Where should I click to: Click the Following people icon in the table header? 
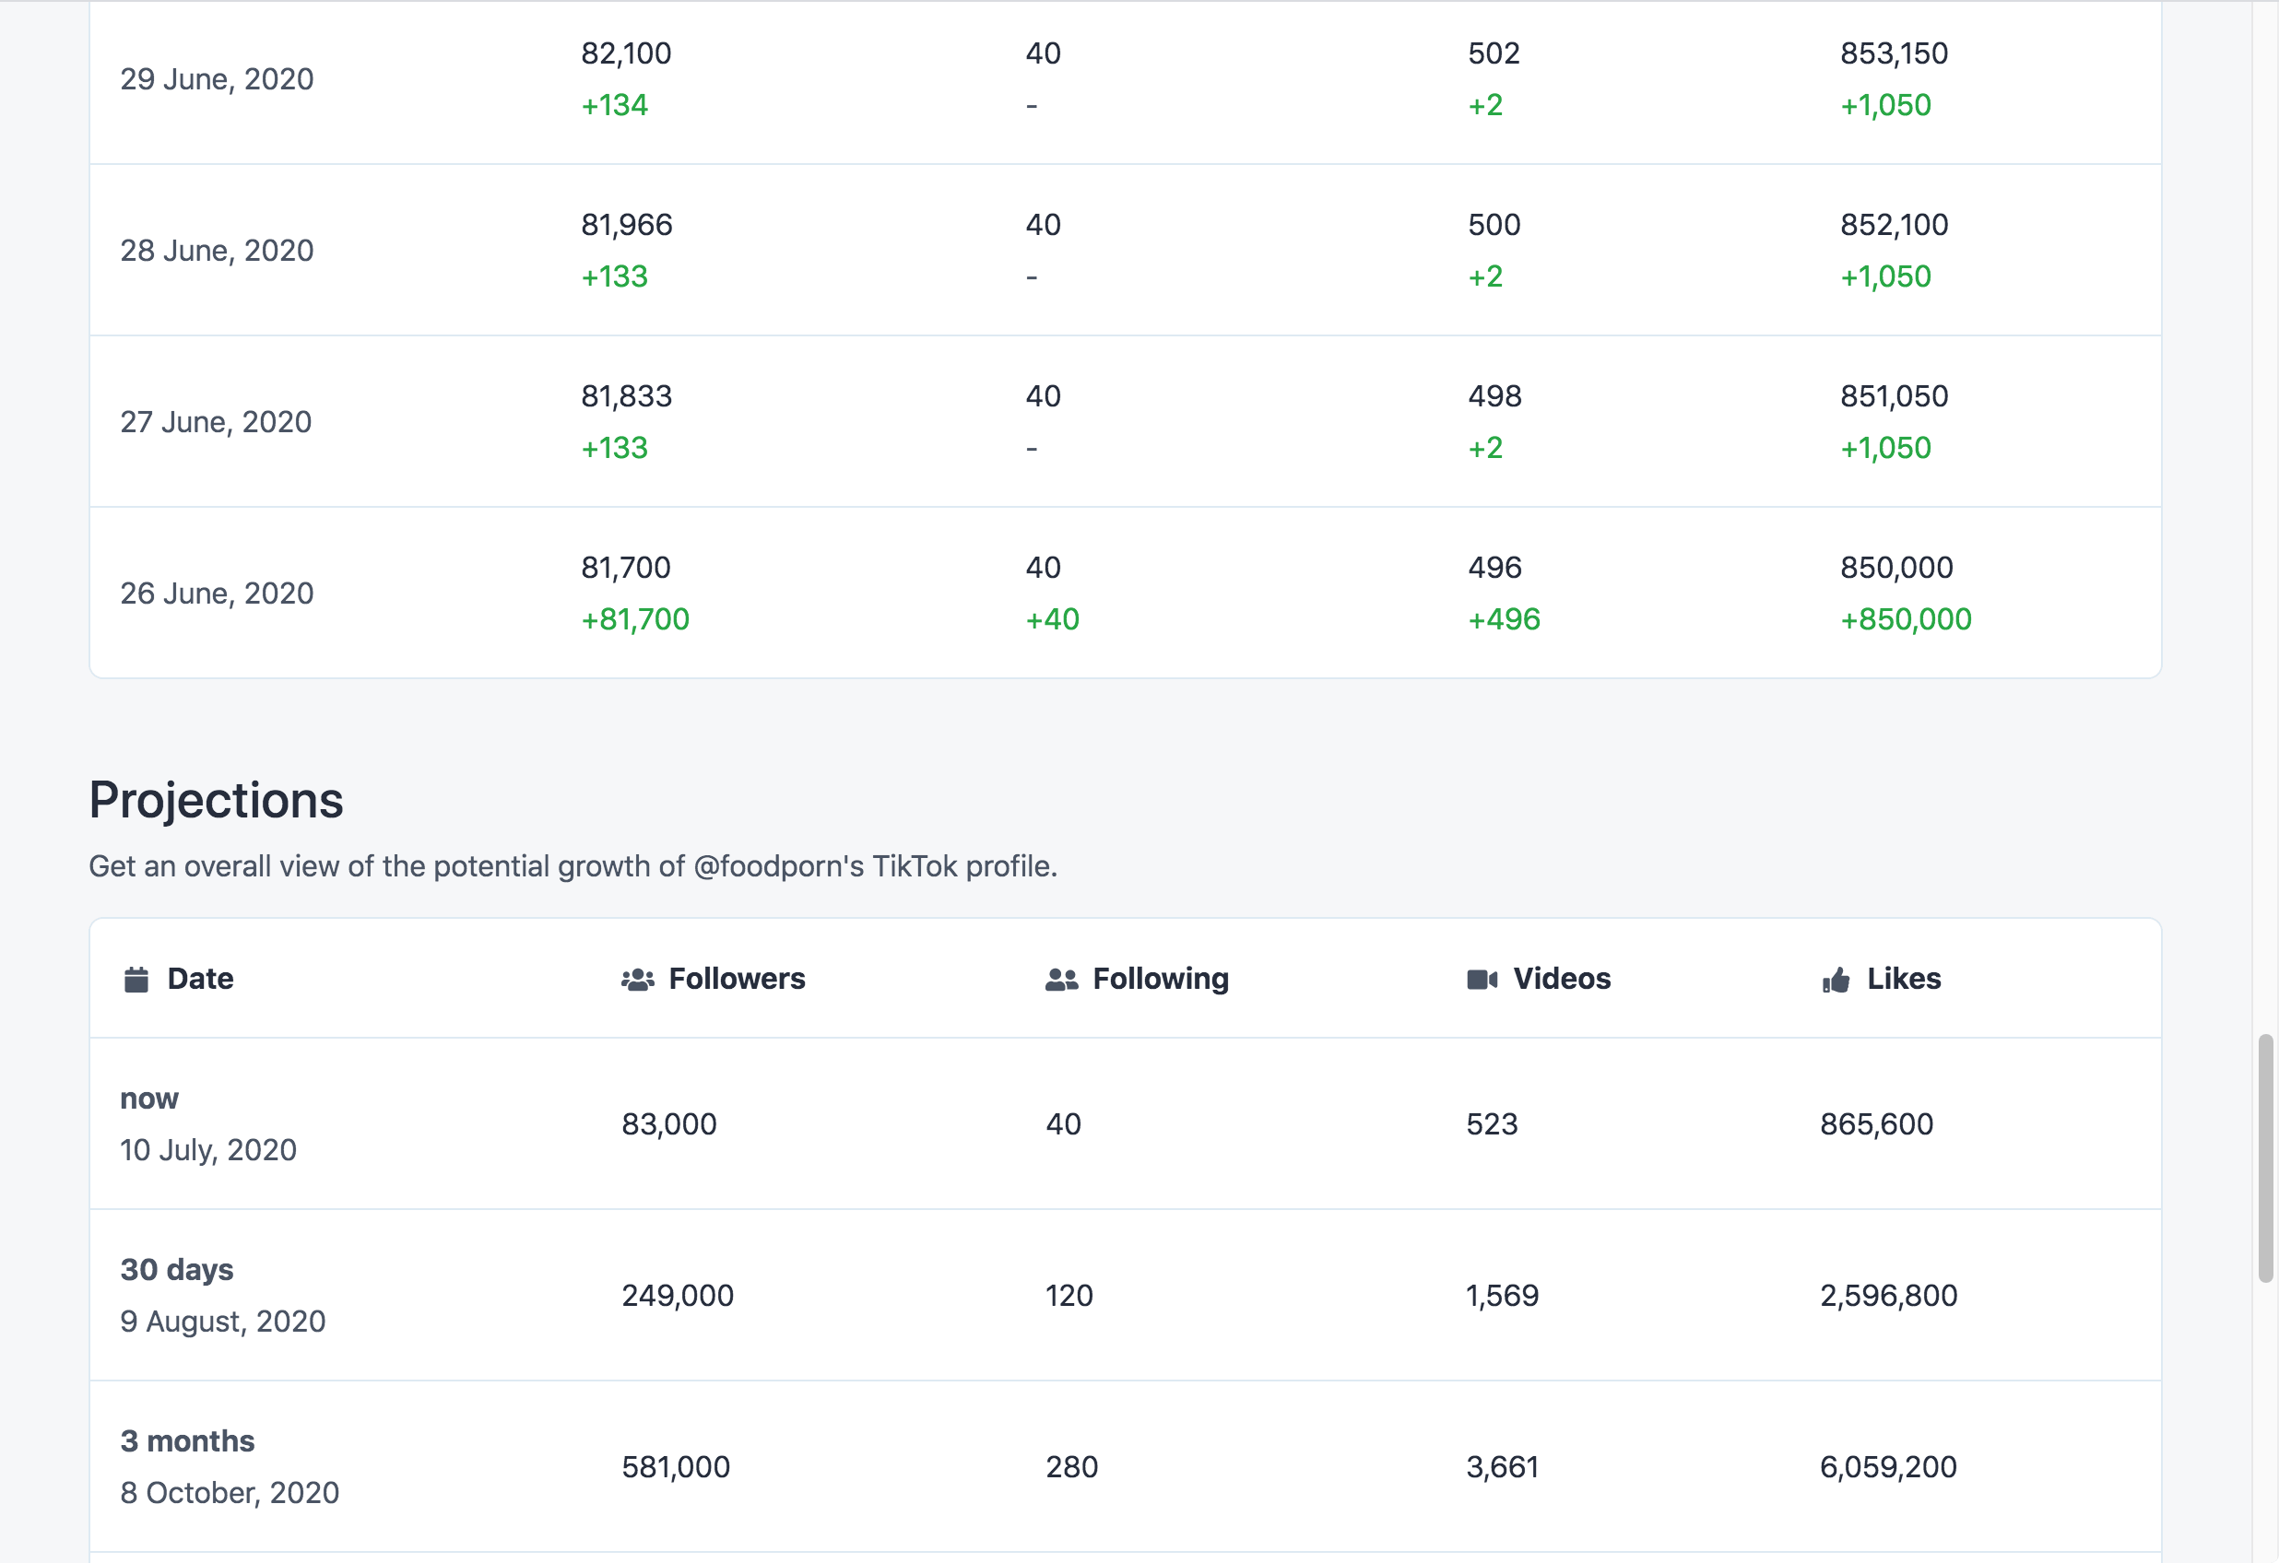(1061, 978)
